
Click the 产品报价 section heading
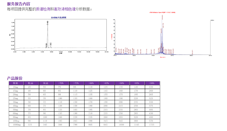pyautogui.click(x=15, y=78)
